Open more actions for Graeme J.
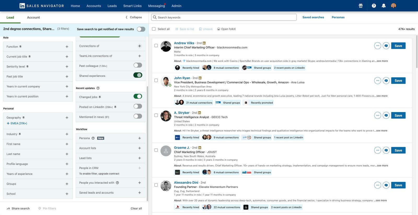Viewport: 418px width, 215px height. point(378,150)
